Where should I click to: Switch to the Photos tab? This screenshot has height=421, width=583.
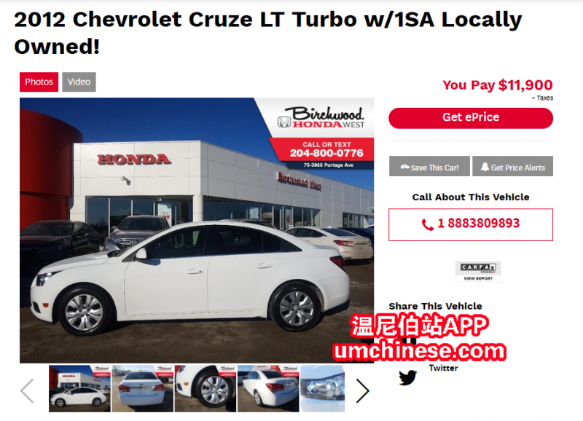point(39,82)
